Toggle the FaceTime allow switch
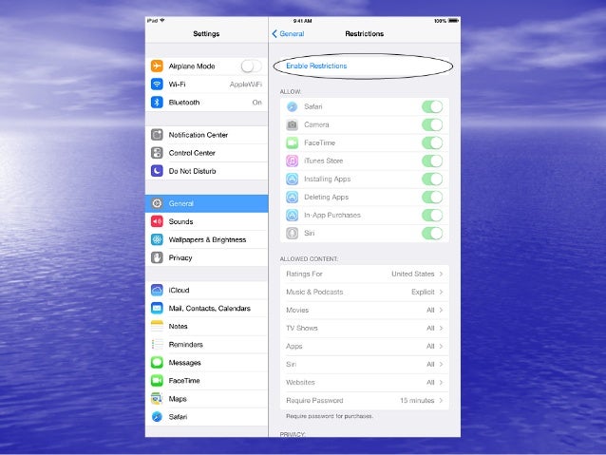 point(432,143)
